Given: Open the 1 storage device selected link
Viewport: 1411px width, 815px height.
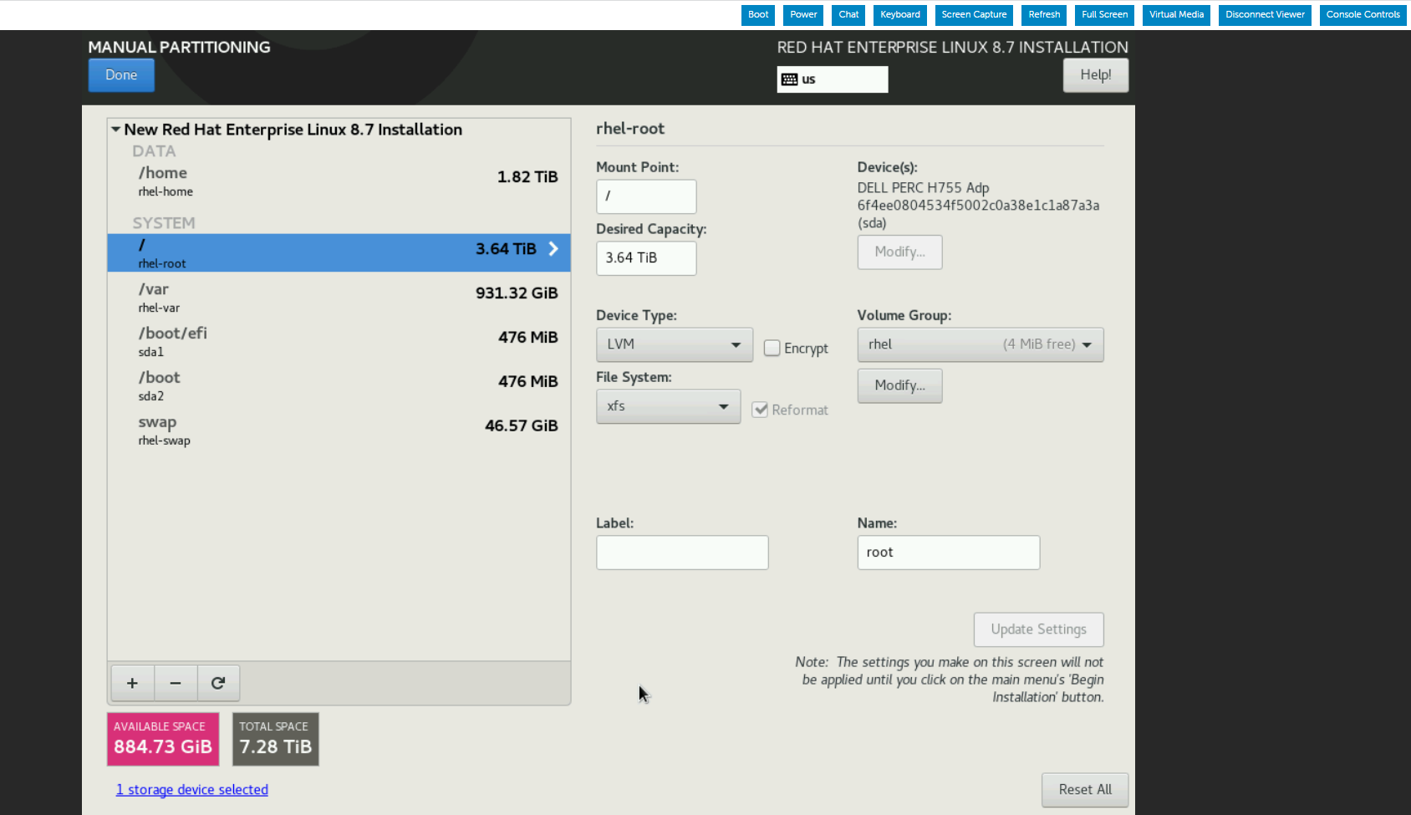Looking at the screenshot, I should 191,789.
